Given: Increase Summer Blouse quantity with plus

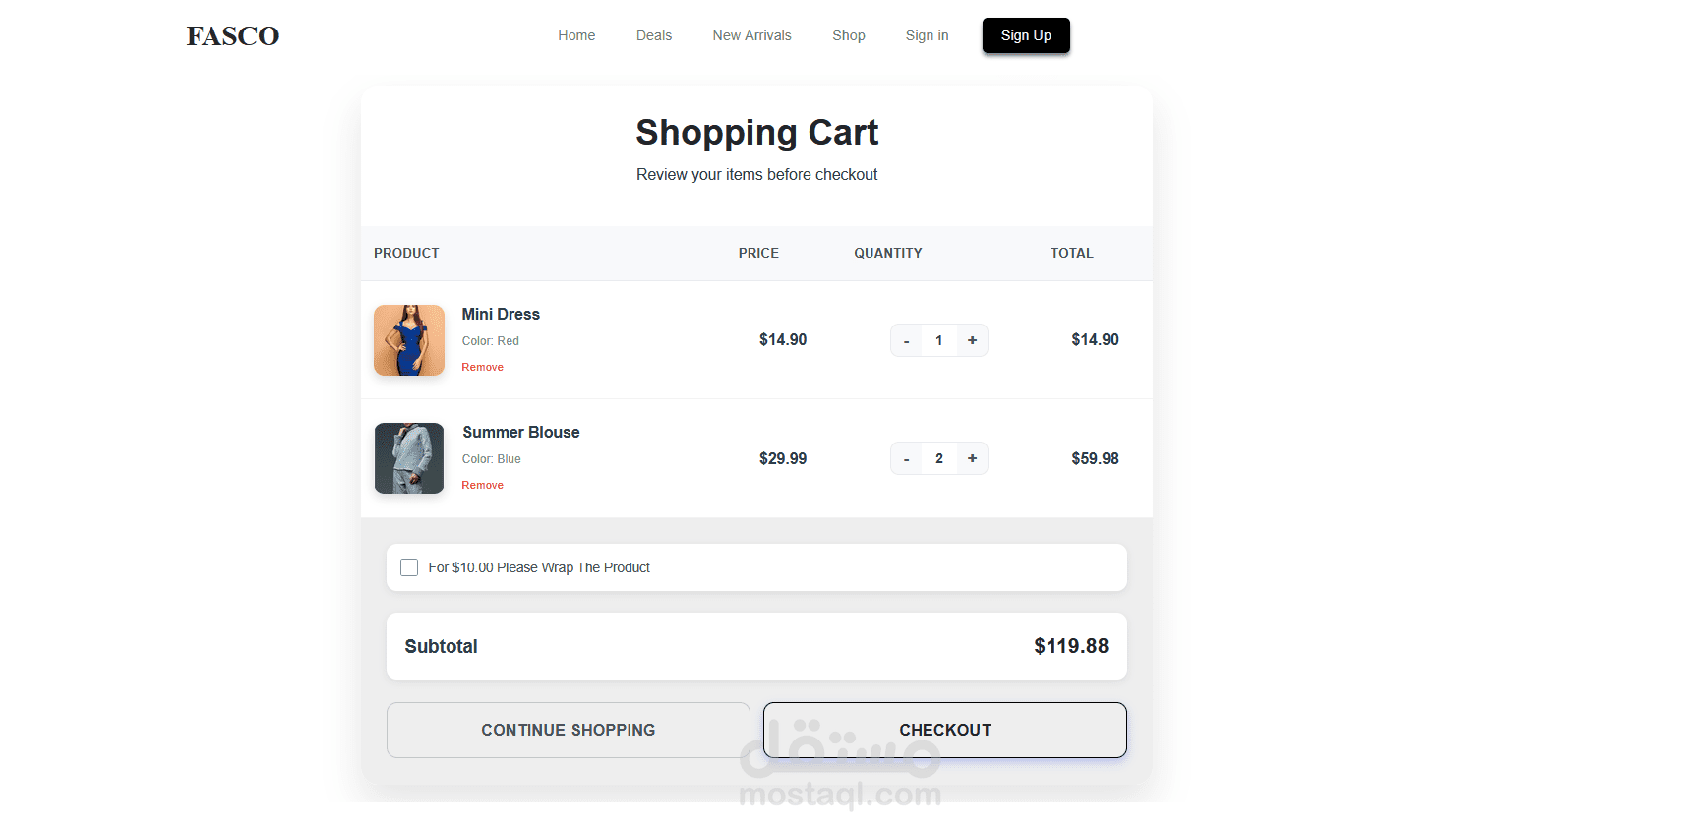Looking at the screenshot, I should pyautogui.click(x=972, y=459).
